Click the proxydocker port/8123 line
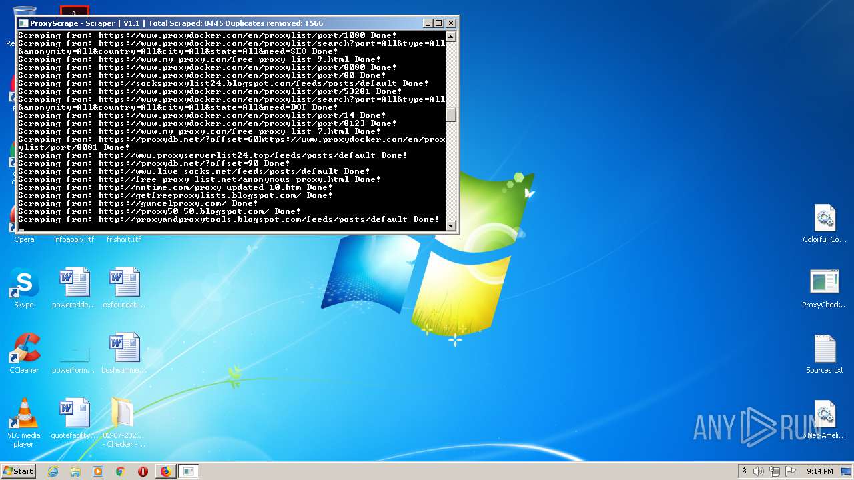This screenshot has width=854, height=480. tap(207, 123)
